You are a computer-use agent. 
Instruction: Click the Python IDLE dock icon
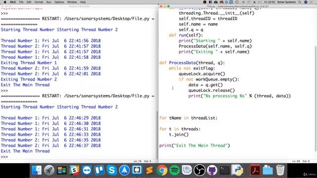[x=237, y=170]
